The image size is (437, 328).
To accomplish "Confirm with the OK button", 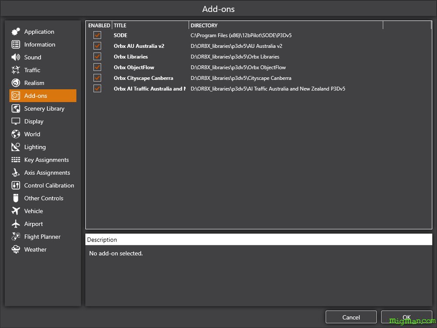I will tap(406, 317).
